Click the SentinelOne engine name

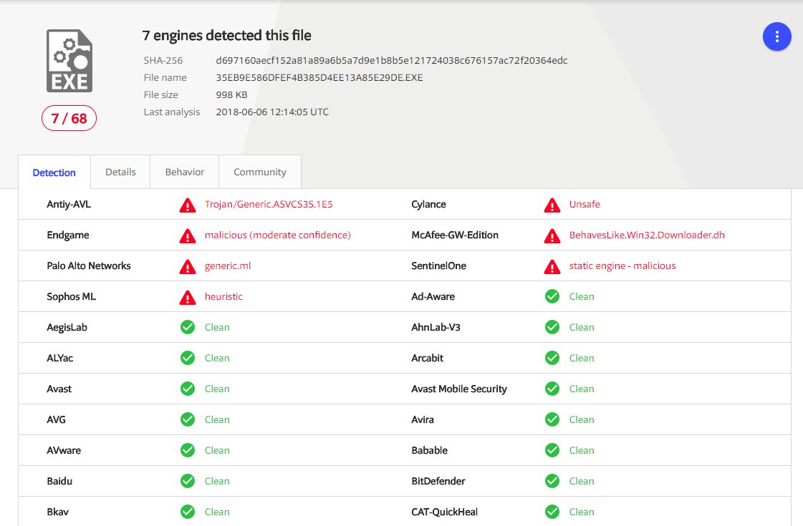[x=439, y=266]
